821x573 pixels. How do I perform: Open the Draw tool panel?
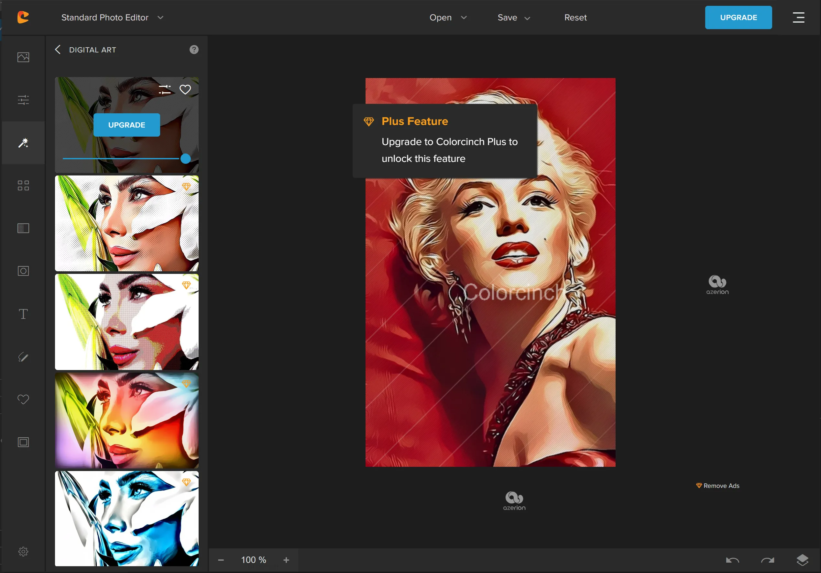[x=23, y=357]
